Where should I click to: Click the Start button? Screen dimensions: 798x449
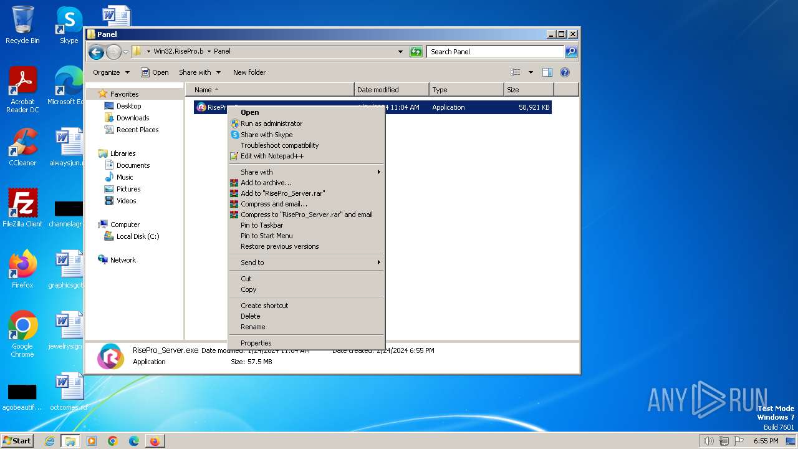point(17,441)
